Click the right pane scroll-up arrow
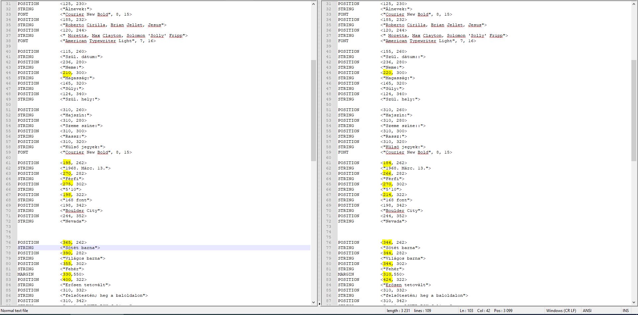 click(x=634, y=4)
